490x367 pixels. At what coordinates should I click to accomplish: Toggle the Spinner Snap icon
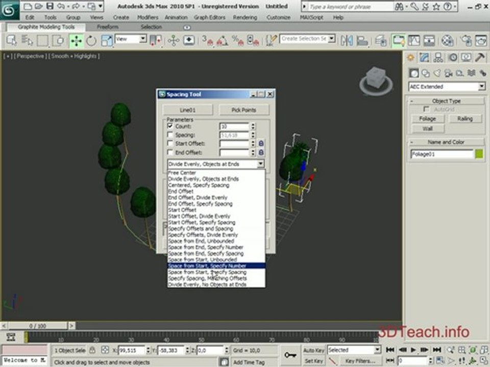253,41
